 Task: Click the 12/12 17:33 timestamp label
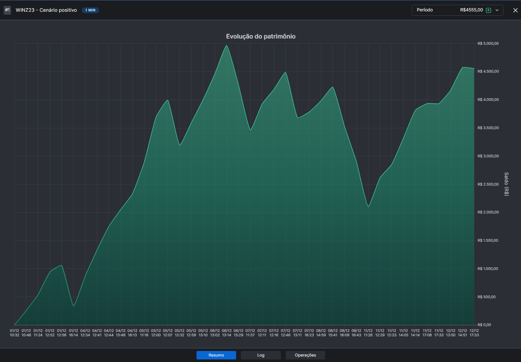(x=474, y=333)
